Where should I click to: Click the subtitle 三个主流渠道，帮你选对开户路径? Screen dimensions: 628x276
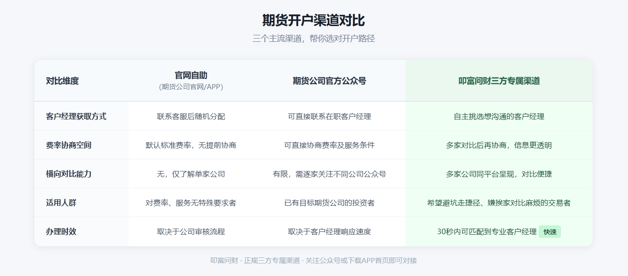point(314,39)
